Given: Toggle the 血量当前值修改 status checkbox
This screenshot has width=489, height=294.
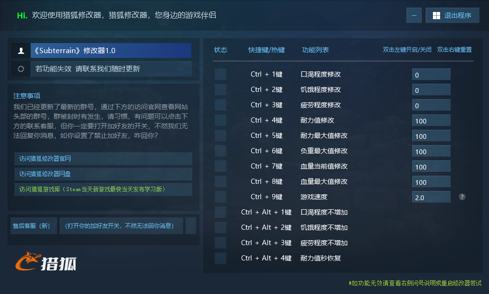Looking at the screenshot, I should click(221, 166).
